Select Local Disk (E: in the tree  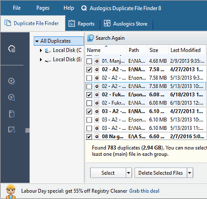pos(67,59)
